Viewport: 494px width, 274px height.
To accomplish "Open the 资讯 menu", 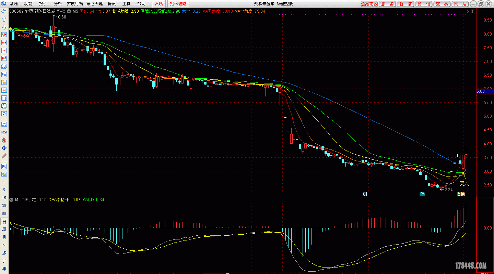I will [x=111, y=4].
